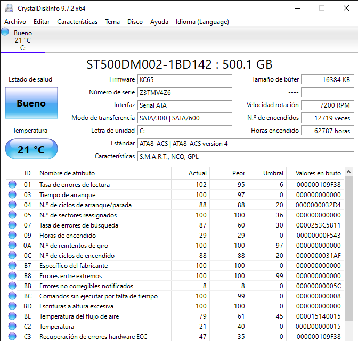Click status icon for Tasa de errores de lectura
The image size is (358, 341).
(12, 185)
